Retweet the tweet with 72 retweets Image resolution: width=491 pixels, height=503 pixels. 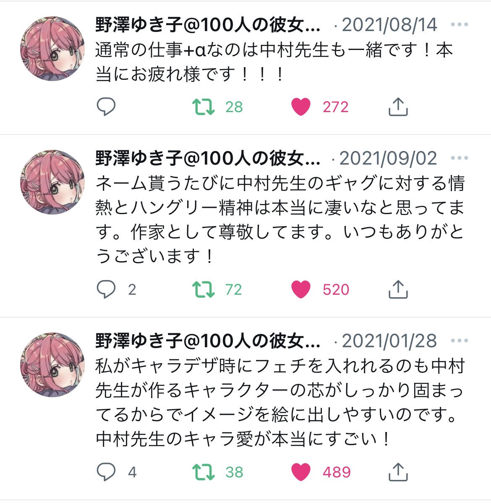pyautogui.click(x=204, y=289)
